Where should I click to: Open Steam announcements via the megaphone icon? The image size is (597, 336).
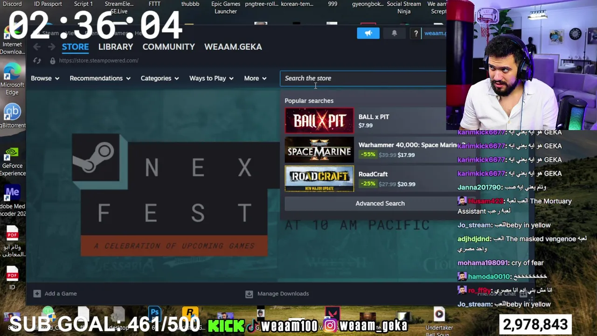click(x=368, y=33)
